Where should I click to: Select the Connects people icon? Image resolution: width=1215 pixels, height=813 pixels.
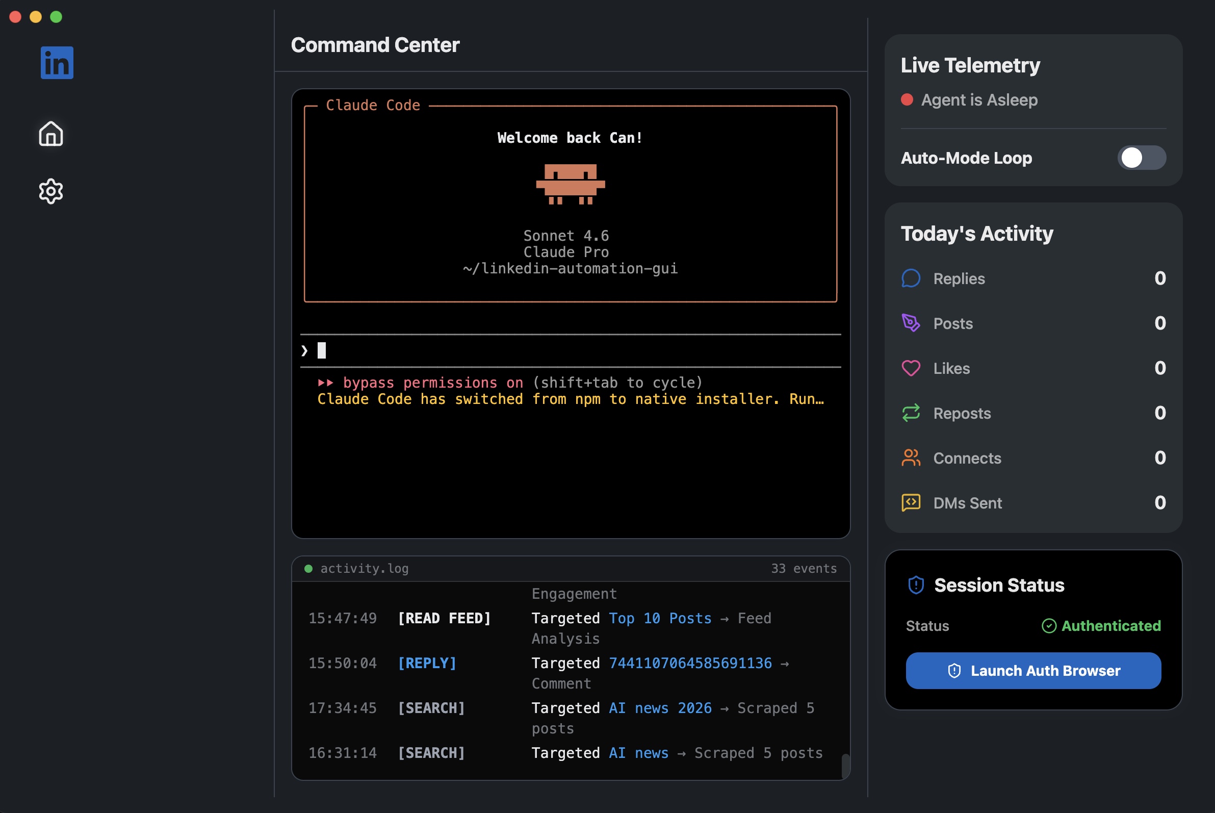[x=911, y=458]
